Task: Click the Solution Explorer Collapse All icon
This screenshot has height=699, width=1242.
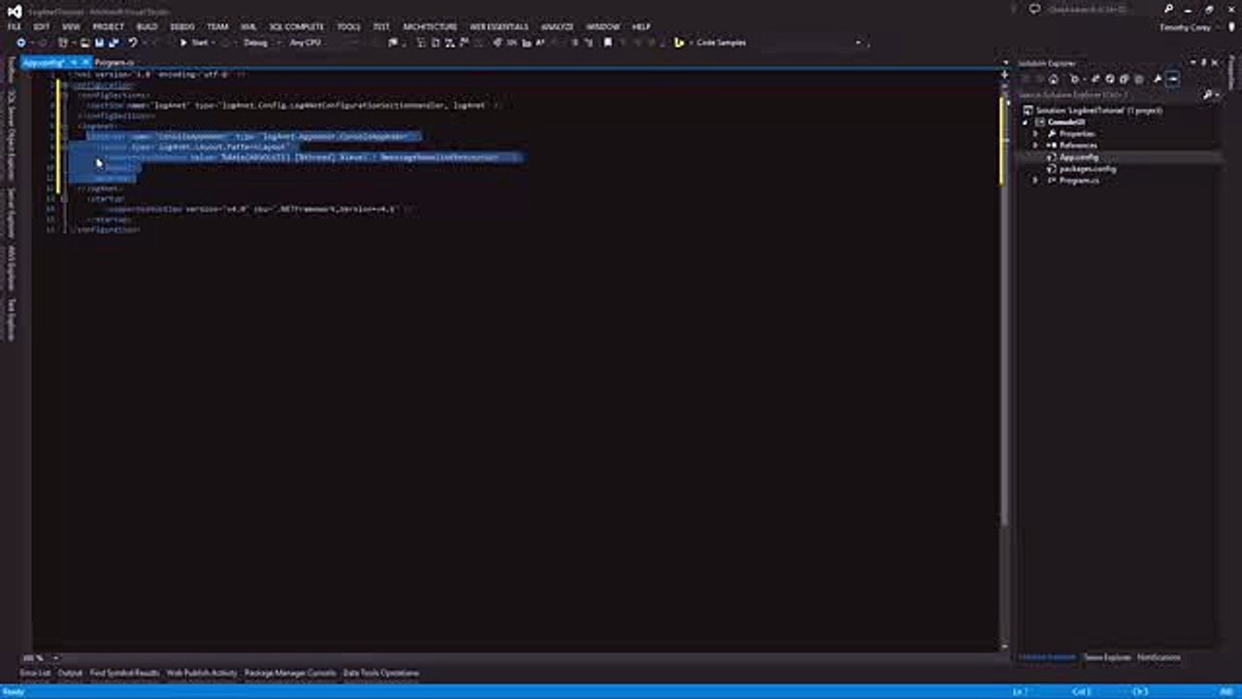Action: 1125,79
